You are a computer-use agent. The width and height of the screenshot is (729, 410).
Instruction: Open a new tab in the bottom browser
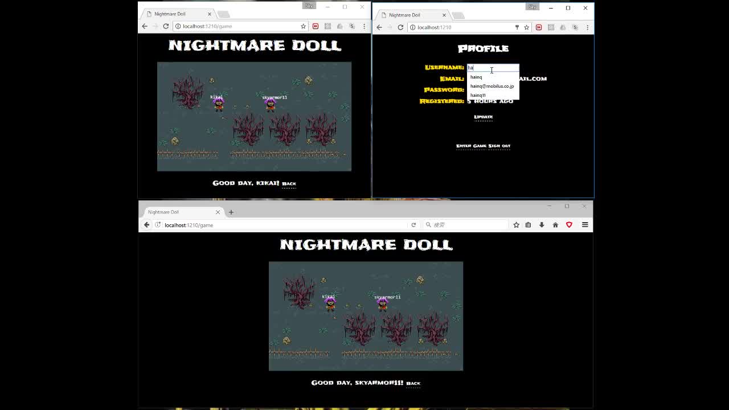pyautogui.click(x=231, y=211)
